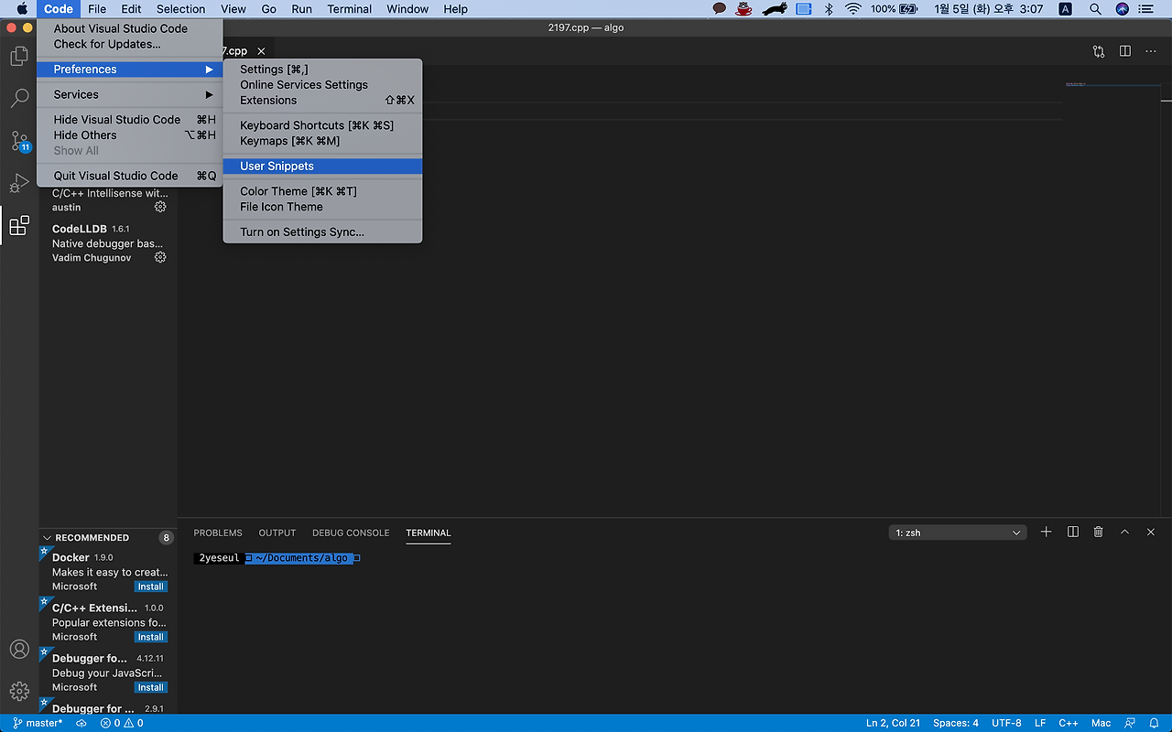
Task: Click the Bluetooth icon in menu bar
Action: pos(829,9)
